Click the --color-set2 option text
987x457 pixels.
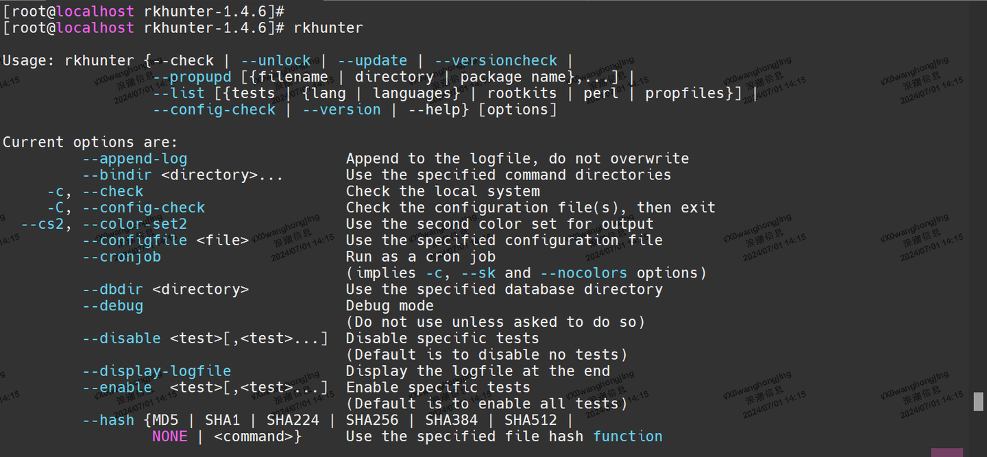click(134, 224)
